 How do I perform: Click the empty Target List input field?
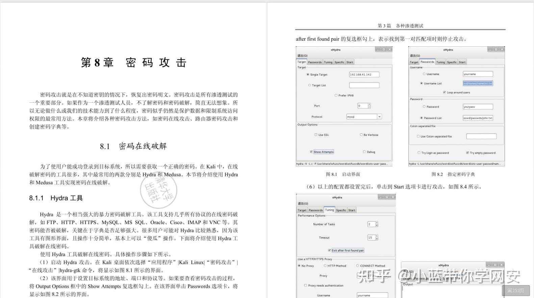(x=364, y=85)
